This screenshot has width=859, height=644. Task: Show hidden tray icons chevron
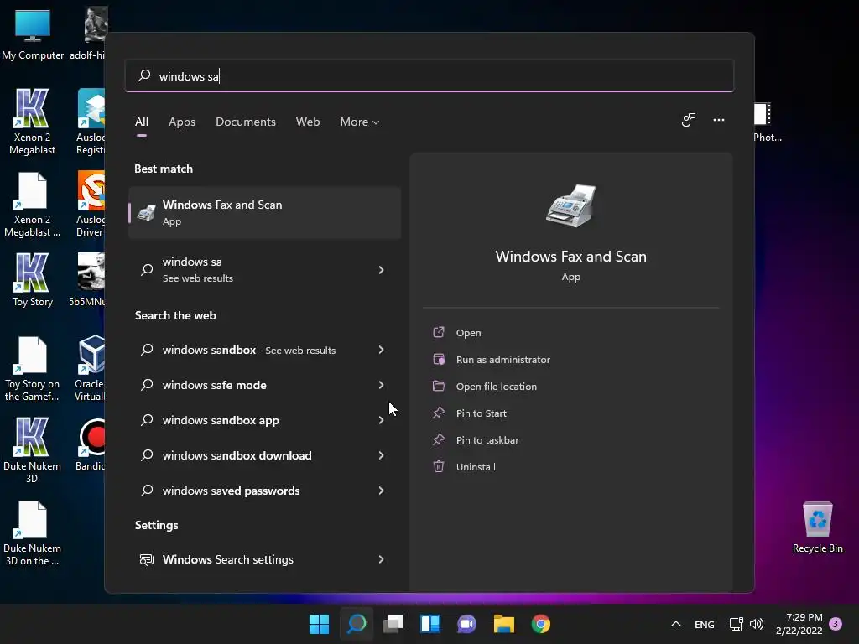pyautogui.click(x=676, y=624)
